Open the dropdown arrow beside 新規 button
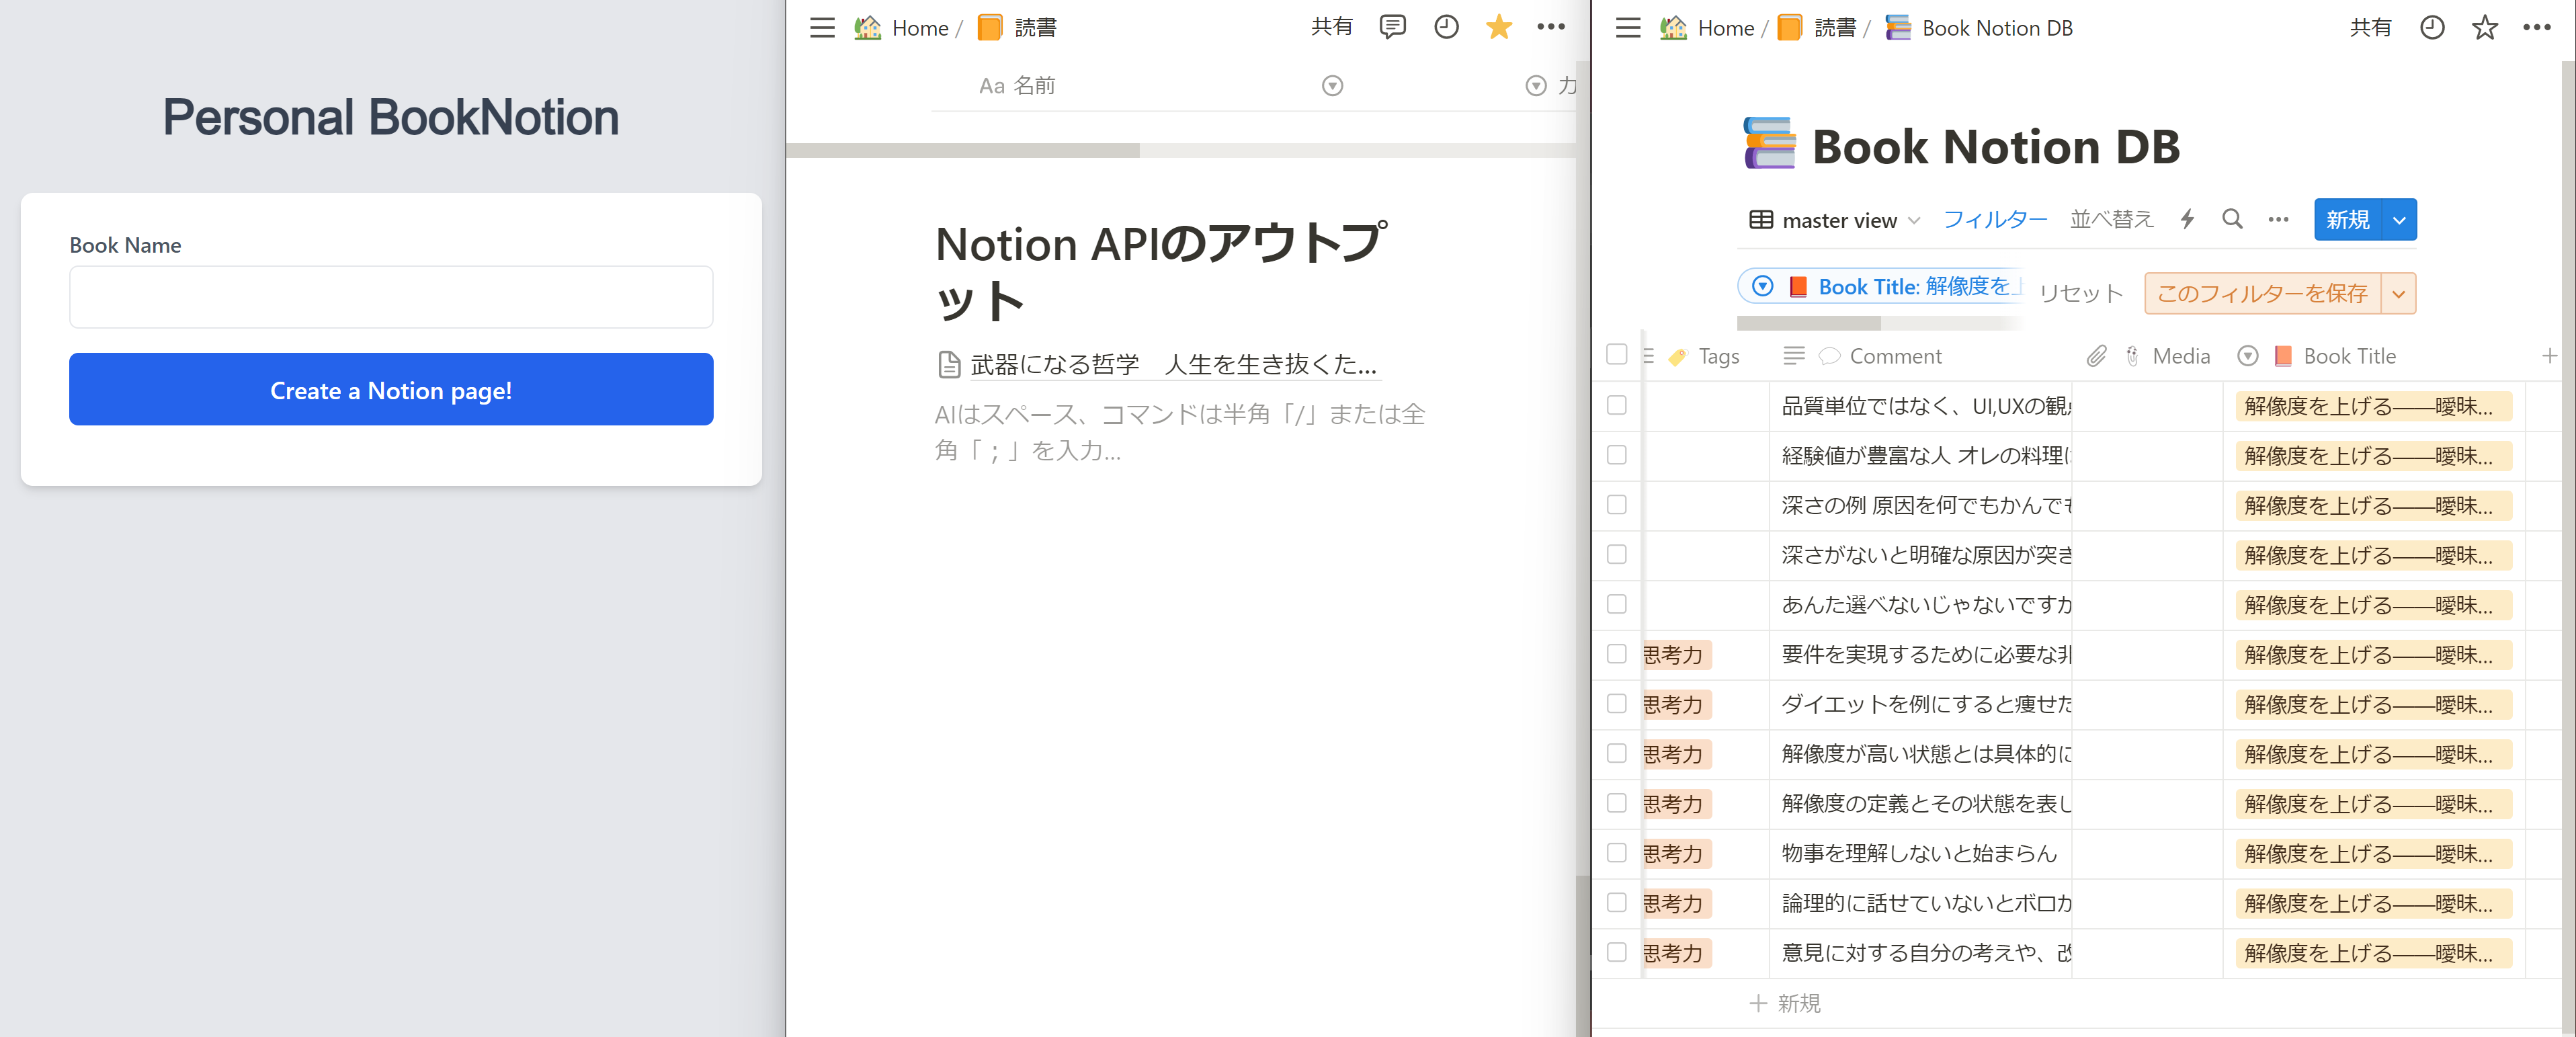This screenshot has width=2576, height=1037. click(2399, 220)
